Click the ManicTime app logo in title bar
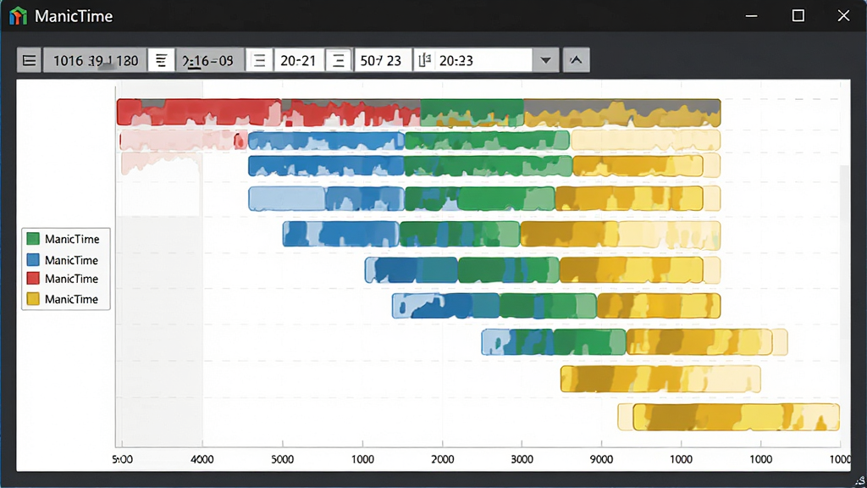This screenshot has height=488, width=867. [x=19, y=16]
